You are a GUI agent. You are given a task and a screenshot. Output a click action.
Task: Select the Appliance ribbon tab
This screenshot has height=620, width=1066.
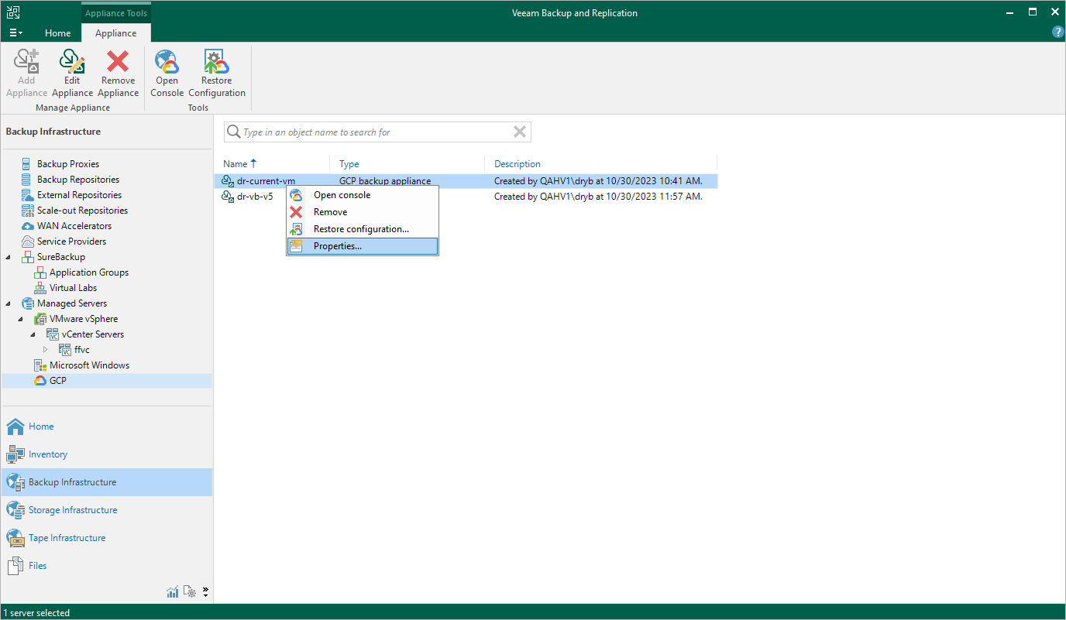[115, 33]
